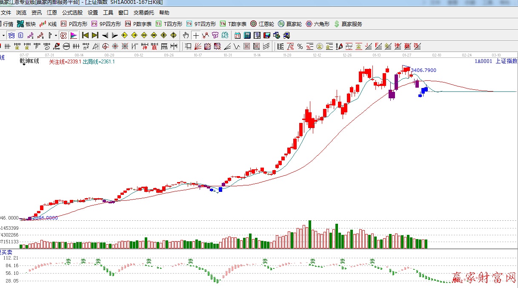Screen dimensions: 518x288
Task: Open the dropdown arrow beside the period icon
Action: tap(55, 35)
